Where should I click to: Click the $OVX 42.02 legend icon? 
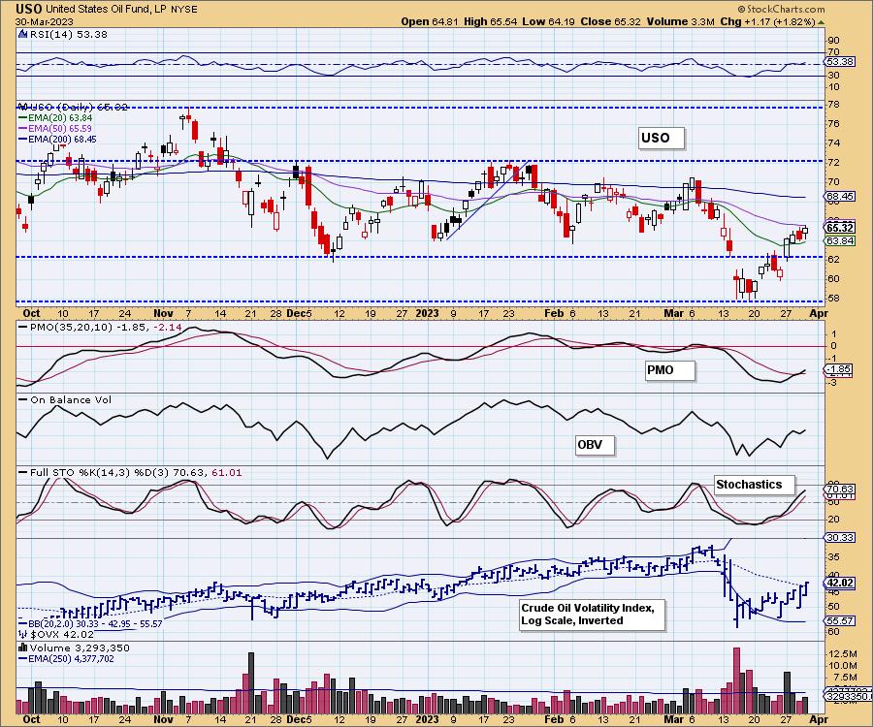coord(23,634)
